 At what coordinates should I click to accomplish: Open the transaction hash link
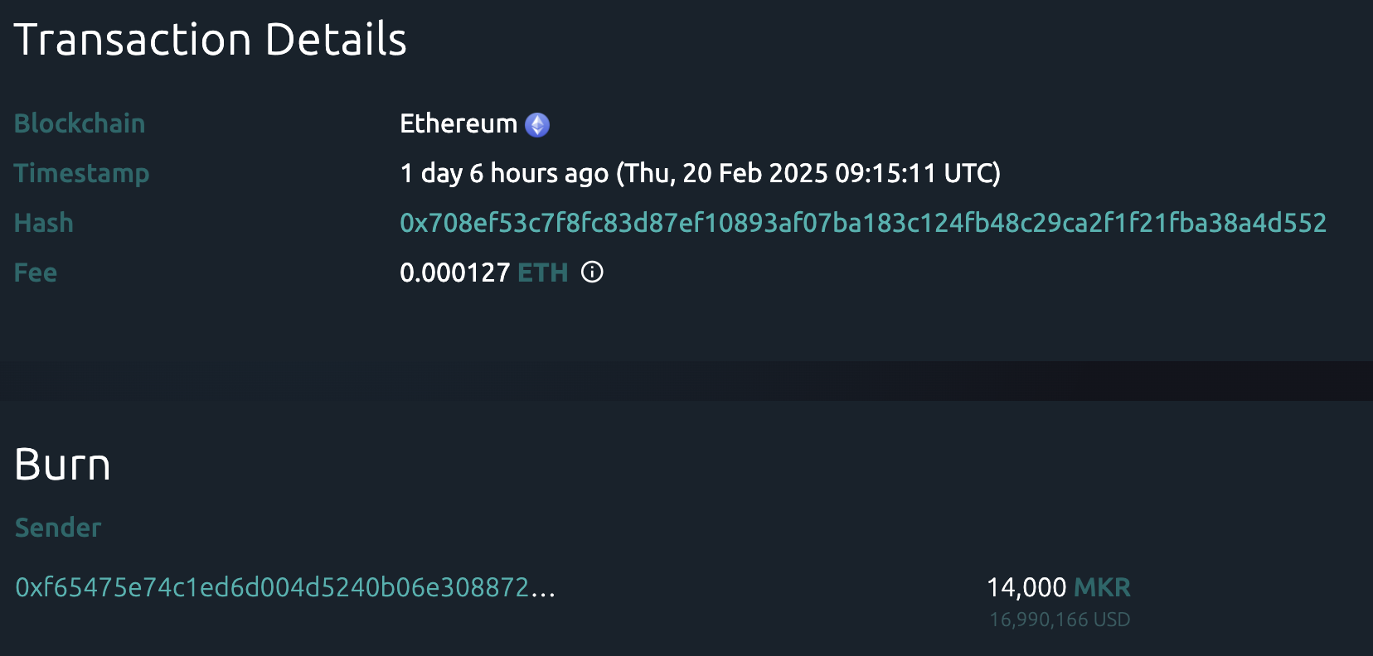pos(862,223)
